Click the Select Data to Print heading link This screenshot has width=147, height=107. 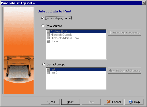(x=54, y=11)
